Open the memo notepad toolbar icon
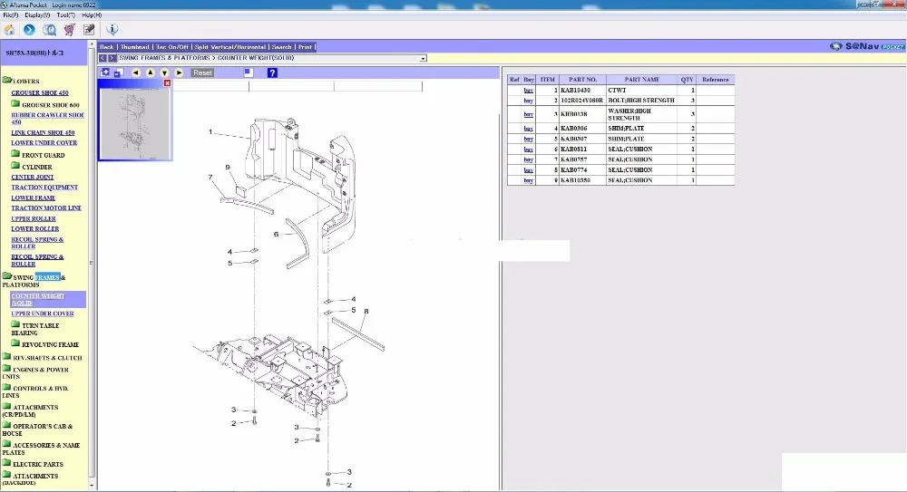The width and height of the screenshot is (907, 492). pos(89,30)
